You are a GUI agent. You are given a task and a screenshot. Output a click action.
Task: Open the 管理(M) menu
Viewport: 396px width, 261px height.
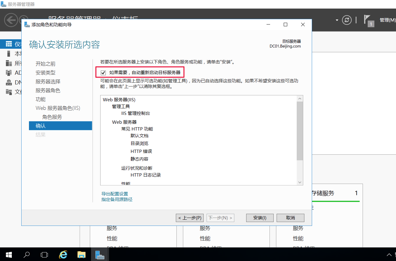[x=387, y=20]
